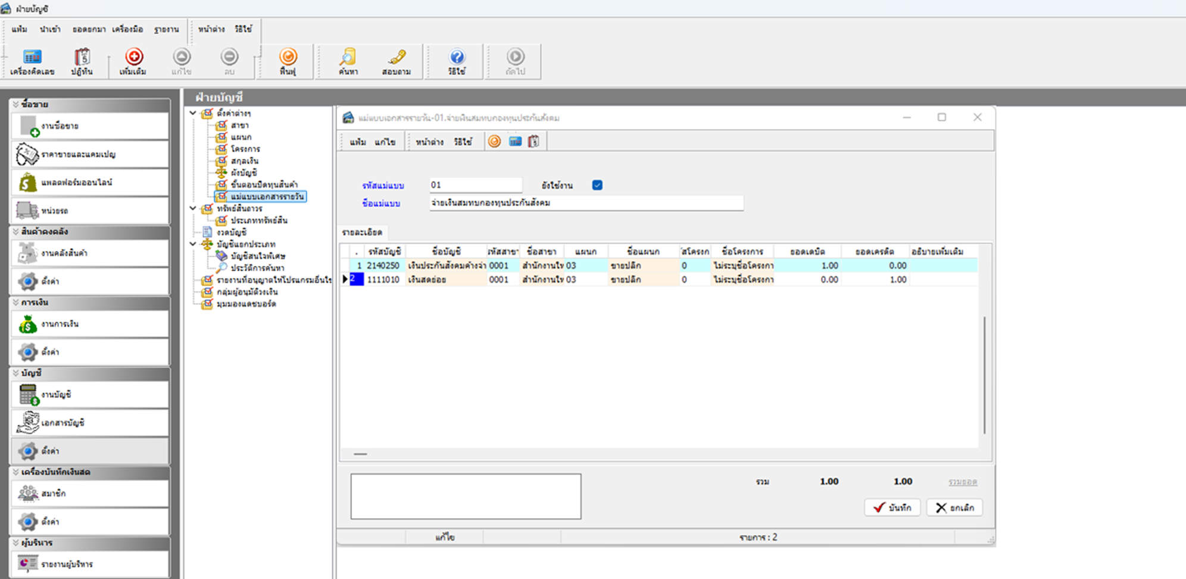Collapse the ซื้อขาย sidebar section
Viewport: 1186px width, 579px height.
point(16,104)
